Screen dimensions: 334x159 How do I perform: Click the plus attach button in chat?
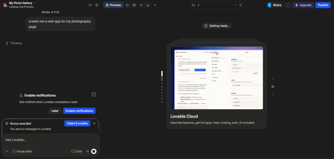click(7, 151)
